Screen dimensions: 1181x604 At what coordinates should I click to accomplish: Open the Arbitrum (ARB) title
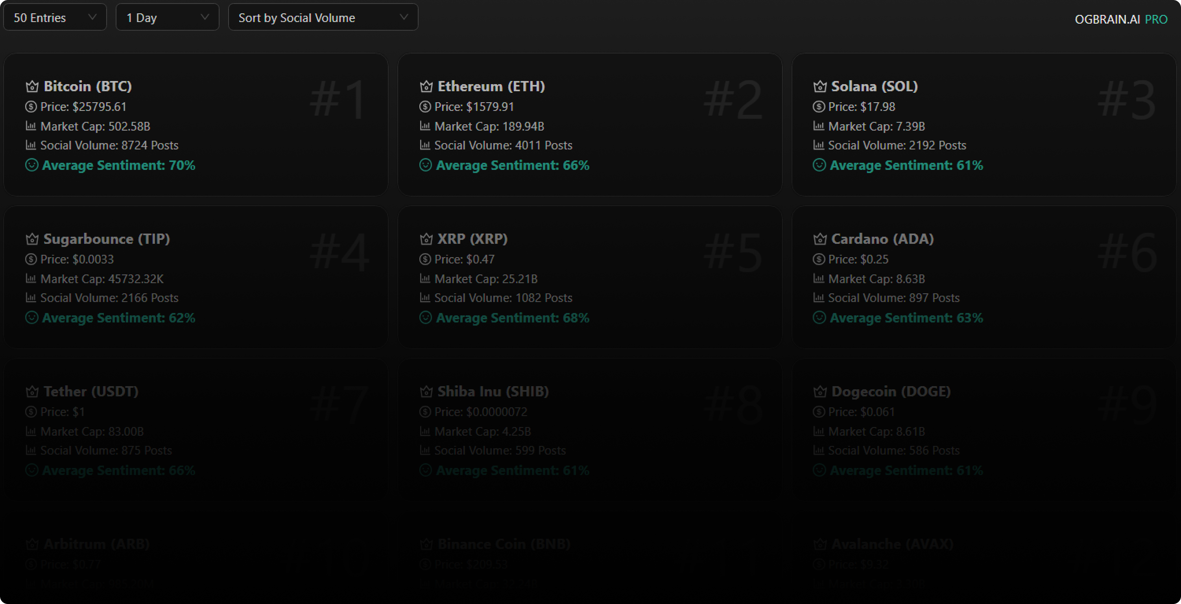coord(96,544)
